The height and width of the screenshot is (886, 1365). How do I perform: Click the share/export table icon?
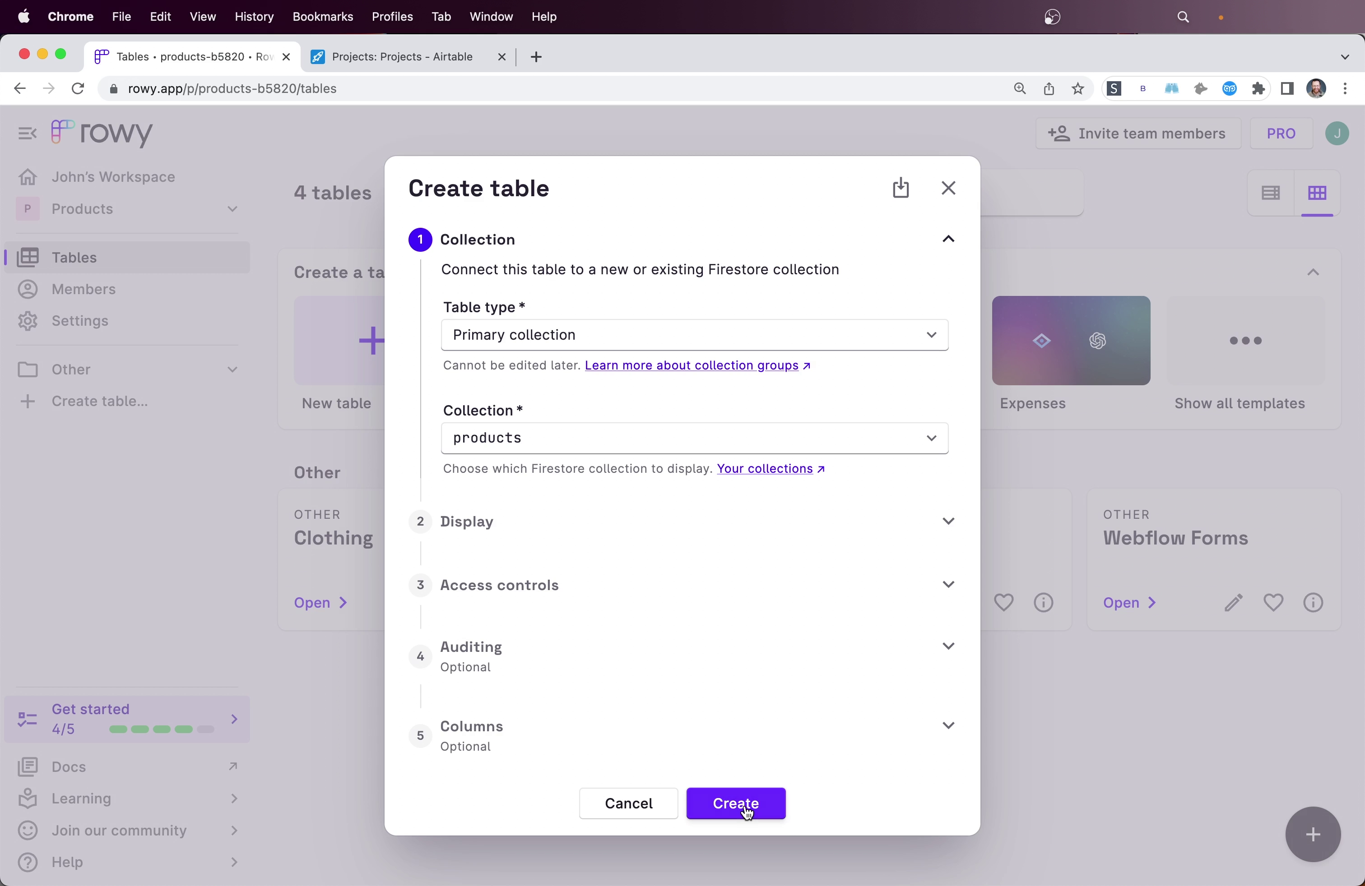(901, 188)
